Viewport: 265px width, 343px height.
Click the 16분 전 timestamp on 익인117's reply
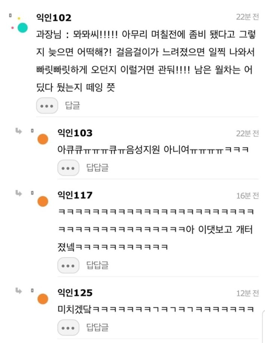coord(247,196)
